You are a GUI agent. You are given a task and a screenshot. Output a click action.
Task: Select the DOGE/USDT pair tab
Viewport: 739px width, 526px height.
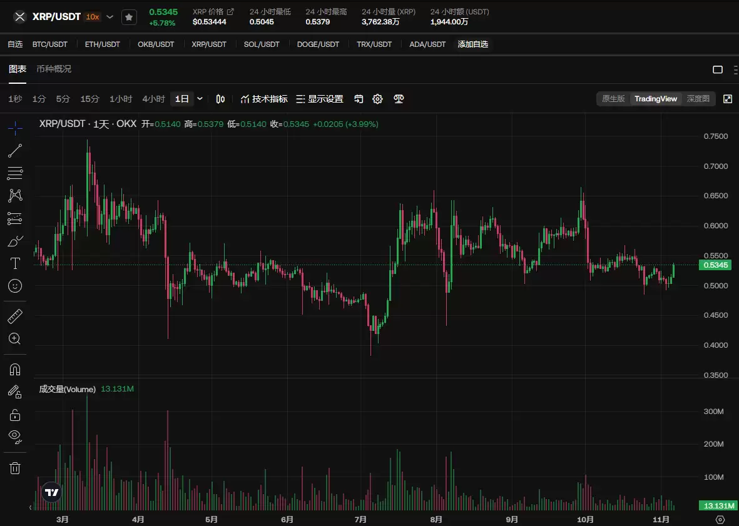coord(319,44)
